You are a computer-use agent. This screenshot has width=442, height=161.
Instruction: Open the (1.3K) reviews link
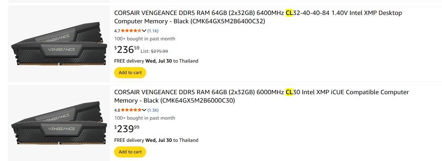pyautogui.click(x=153, y=110)
